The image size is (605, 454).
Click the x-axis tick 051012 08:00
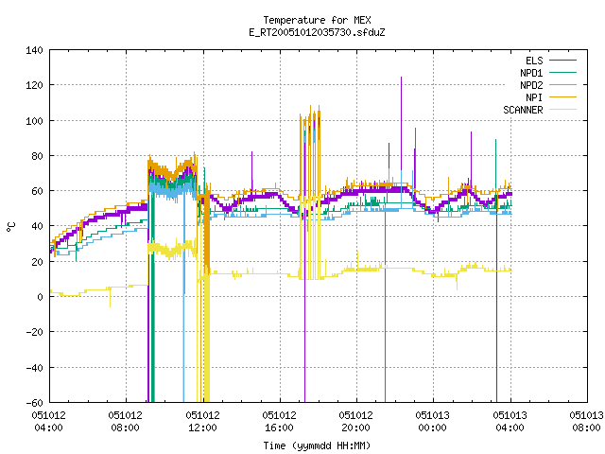tap(126, 422)
